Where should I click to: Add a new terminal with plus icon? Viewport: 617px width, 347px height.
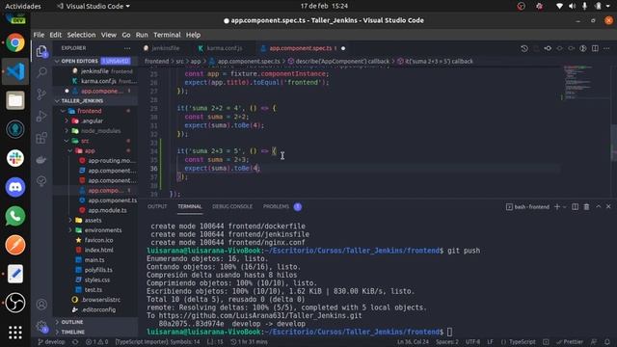click(557, 206)
